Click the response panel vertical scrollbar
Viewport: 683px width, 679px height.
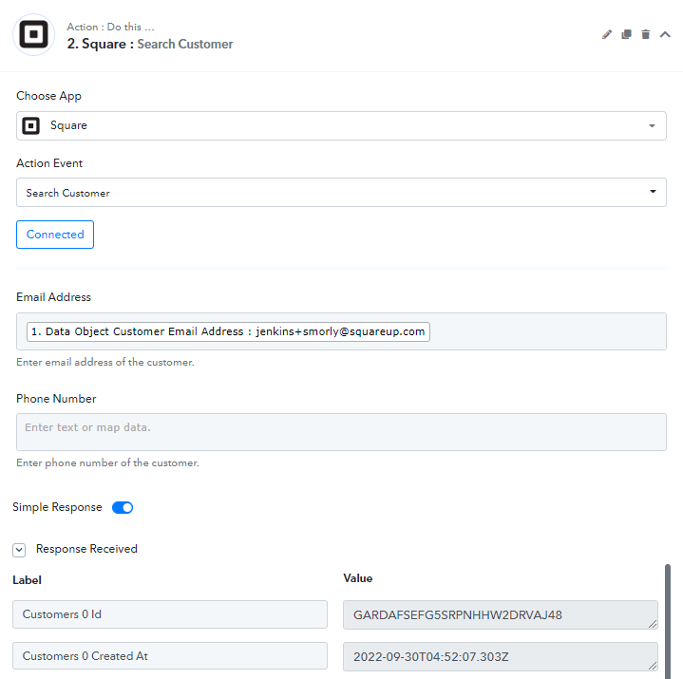667,621
